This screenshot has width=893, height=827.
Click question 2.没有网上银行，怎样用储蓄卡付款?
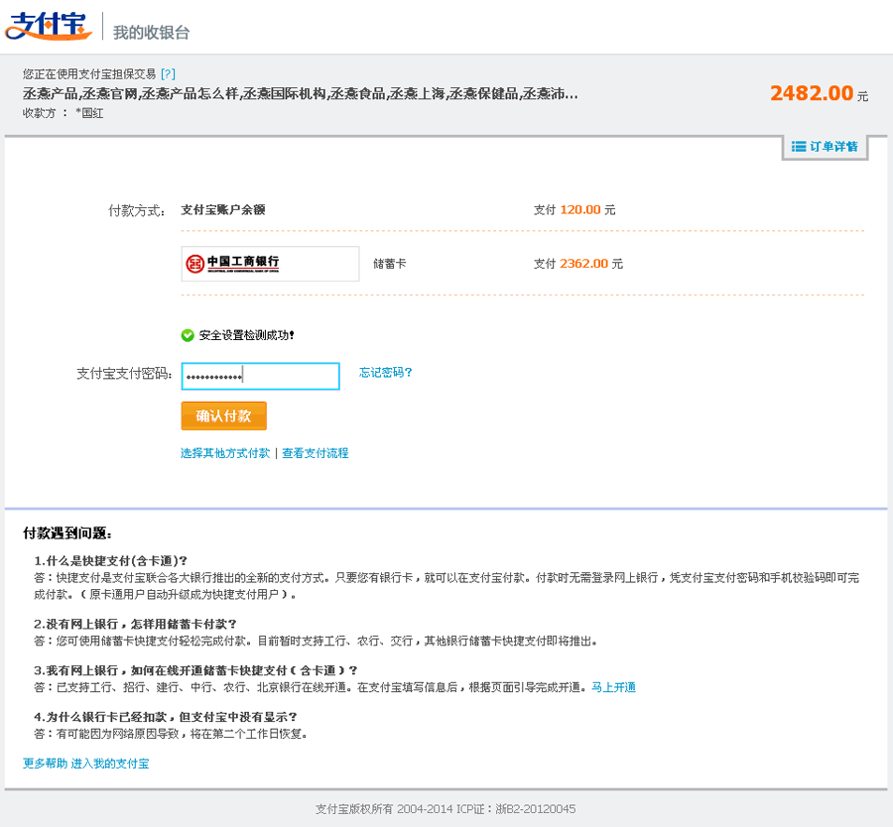(x=135, y=624)
